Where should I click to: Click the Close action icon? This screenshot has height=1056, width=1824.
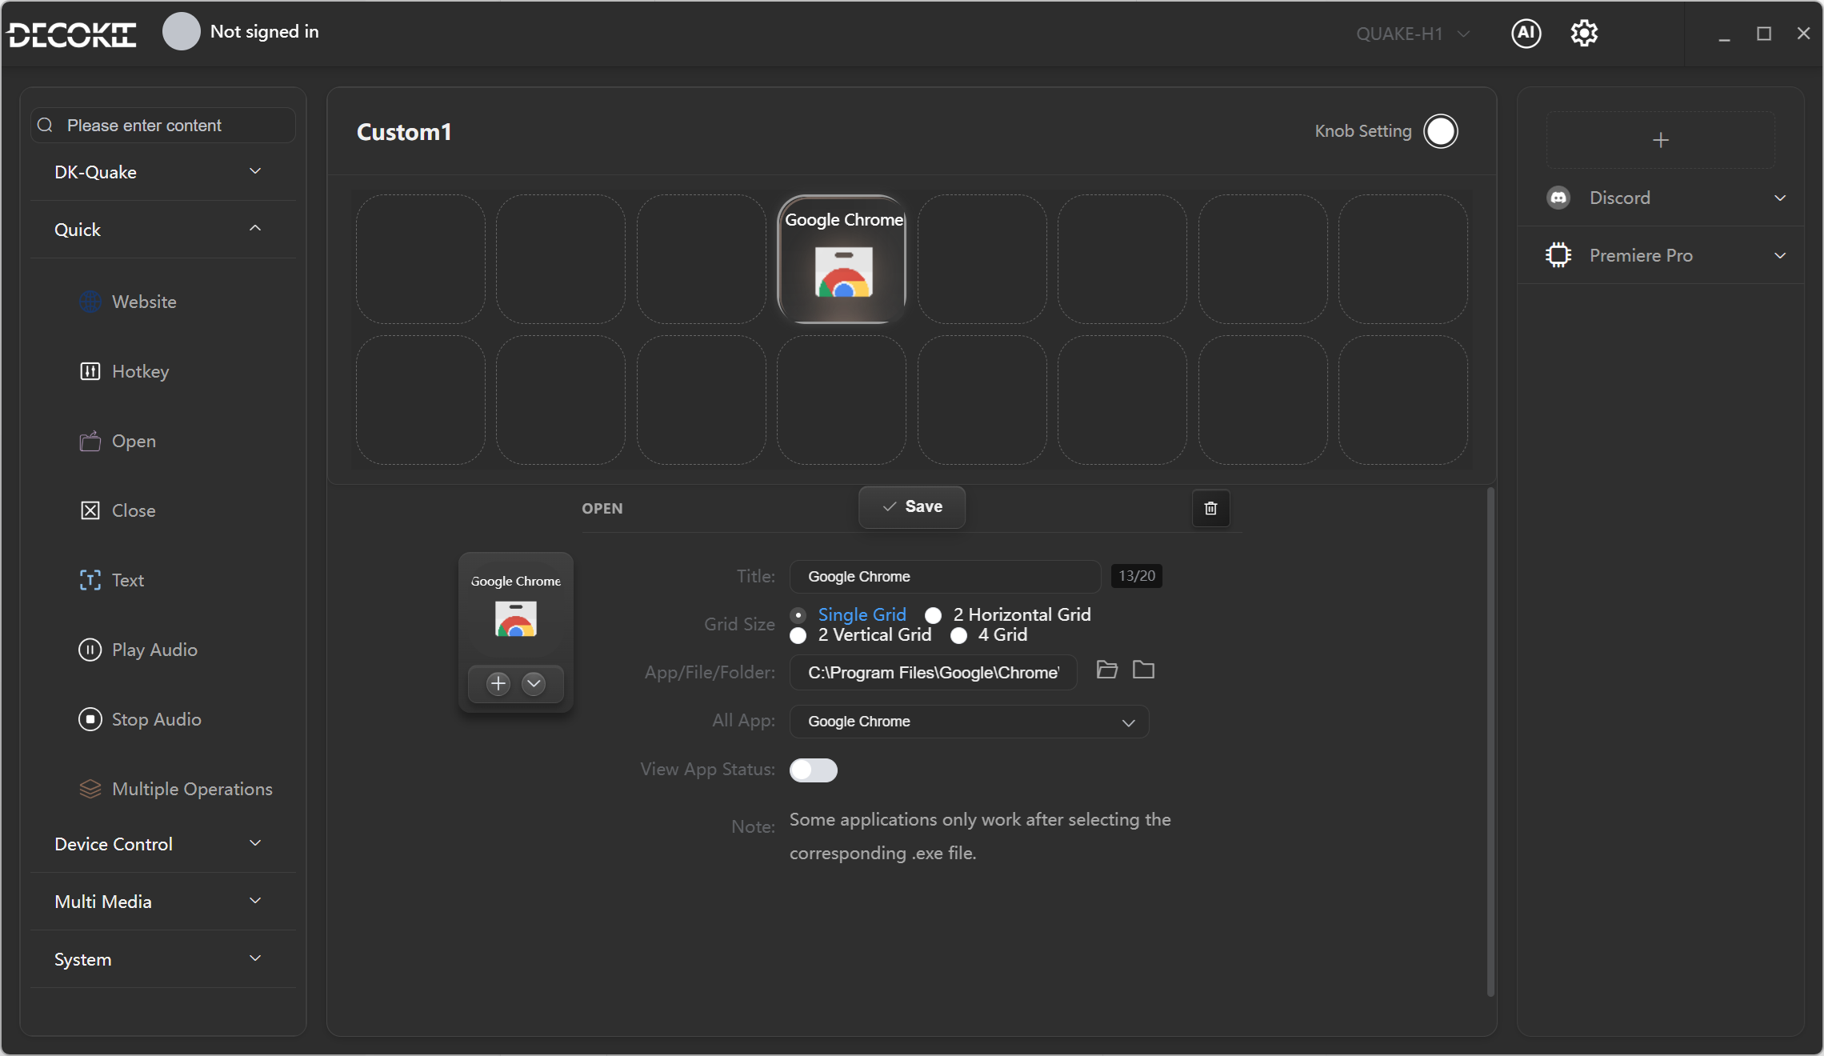click(x=90, y=510)
